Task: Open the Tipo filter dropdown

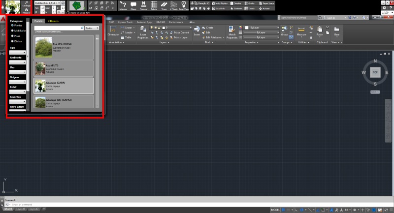Action: coord(17,53)
